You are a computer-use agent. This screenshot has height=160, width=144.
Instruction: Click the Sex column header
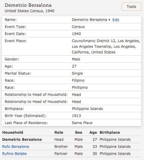click(78, 133)
